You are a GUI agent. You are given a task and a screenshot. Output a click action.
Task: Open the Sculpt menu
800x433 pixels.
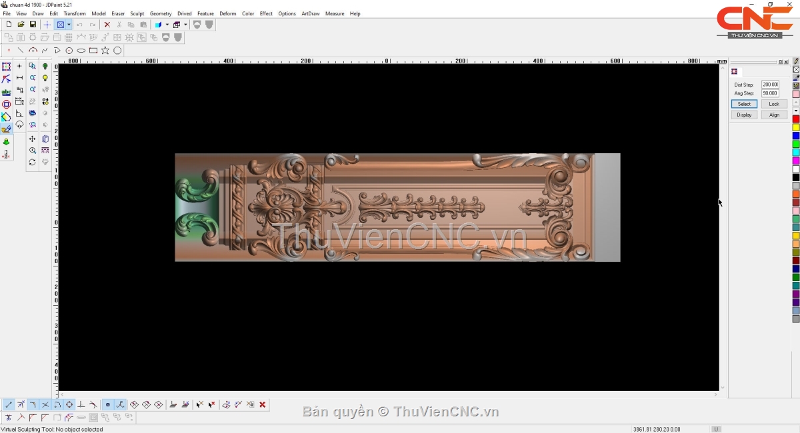point(137,13)
